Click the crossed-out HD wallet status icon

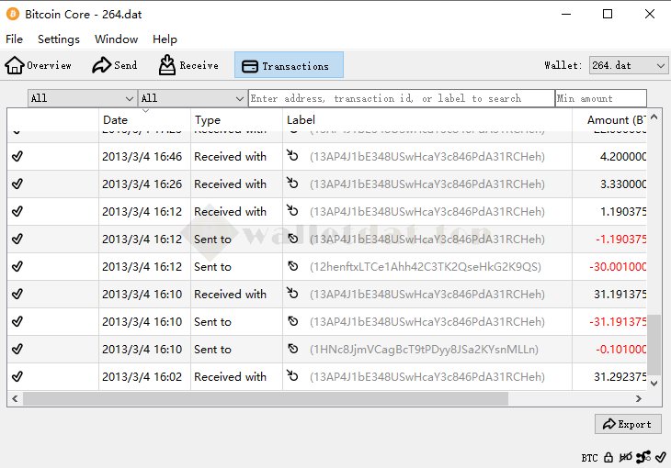pyautogui.click(x=626, y=457)
